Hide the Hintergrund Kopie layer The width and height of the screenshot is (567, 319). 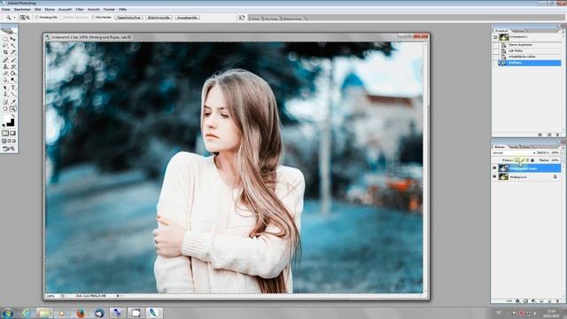coord(494,168)
